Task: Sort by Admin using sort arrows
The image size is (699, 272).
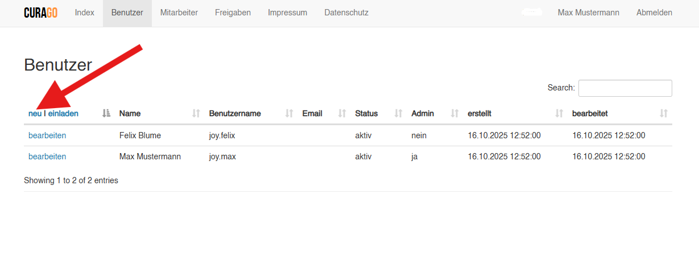Action: coord(454,113)
